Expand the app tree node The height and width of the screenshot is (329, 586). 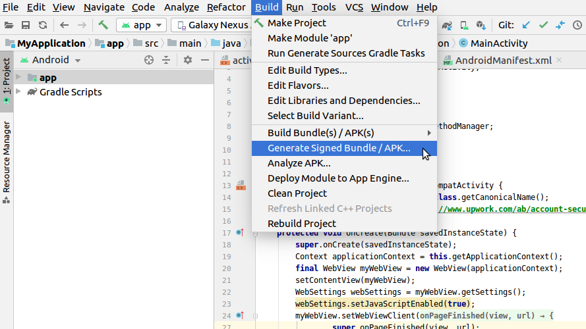pyautogui.click(x=18, y=77)
